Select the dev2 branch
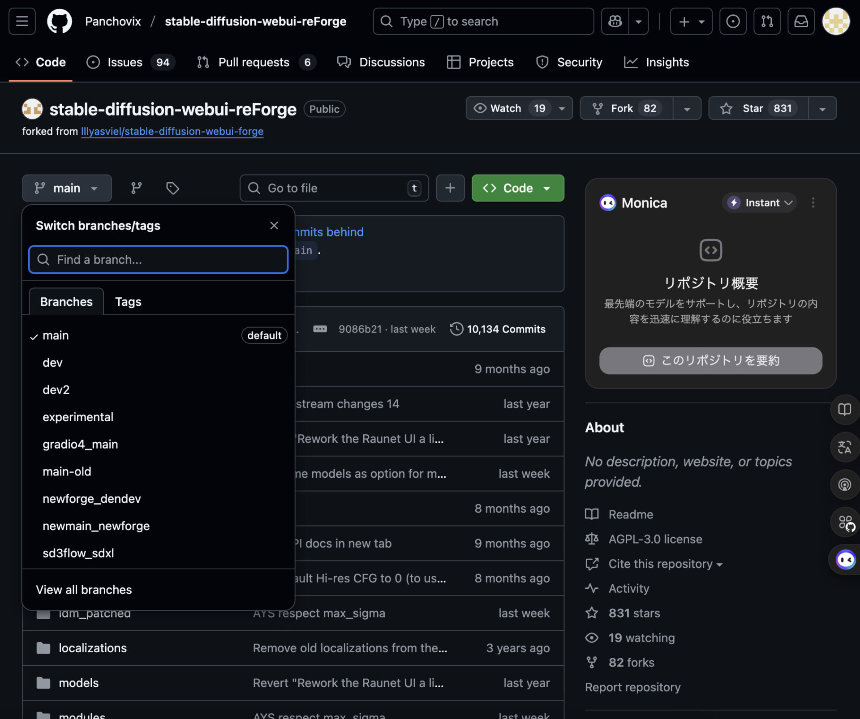Image resolution: width=860 pixels, height=719 pixels. pyautogui.click(x=56, y=389)
